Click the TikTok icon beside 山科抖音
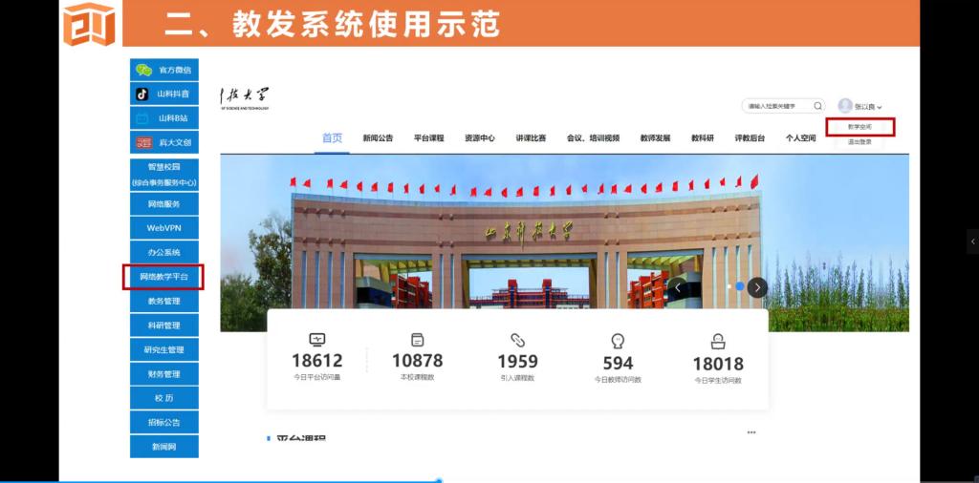The height and width of the screenshot is (483, 979). point(142,94)
